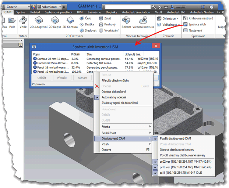Choose Obnovit distribuovaé servery

tap(177, 150)
